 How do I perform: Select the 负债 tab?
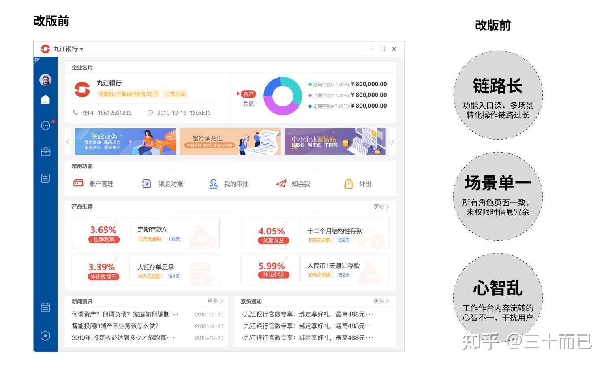click(248, 103)
